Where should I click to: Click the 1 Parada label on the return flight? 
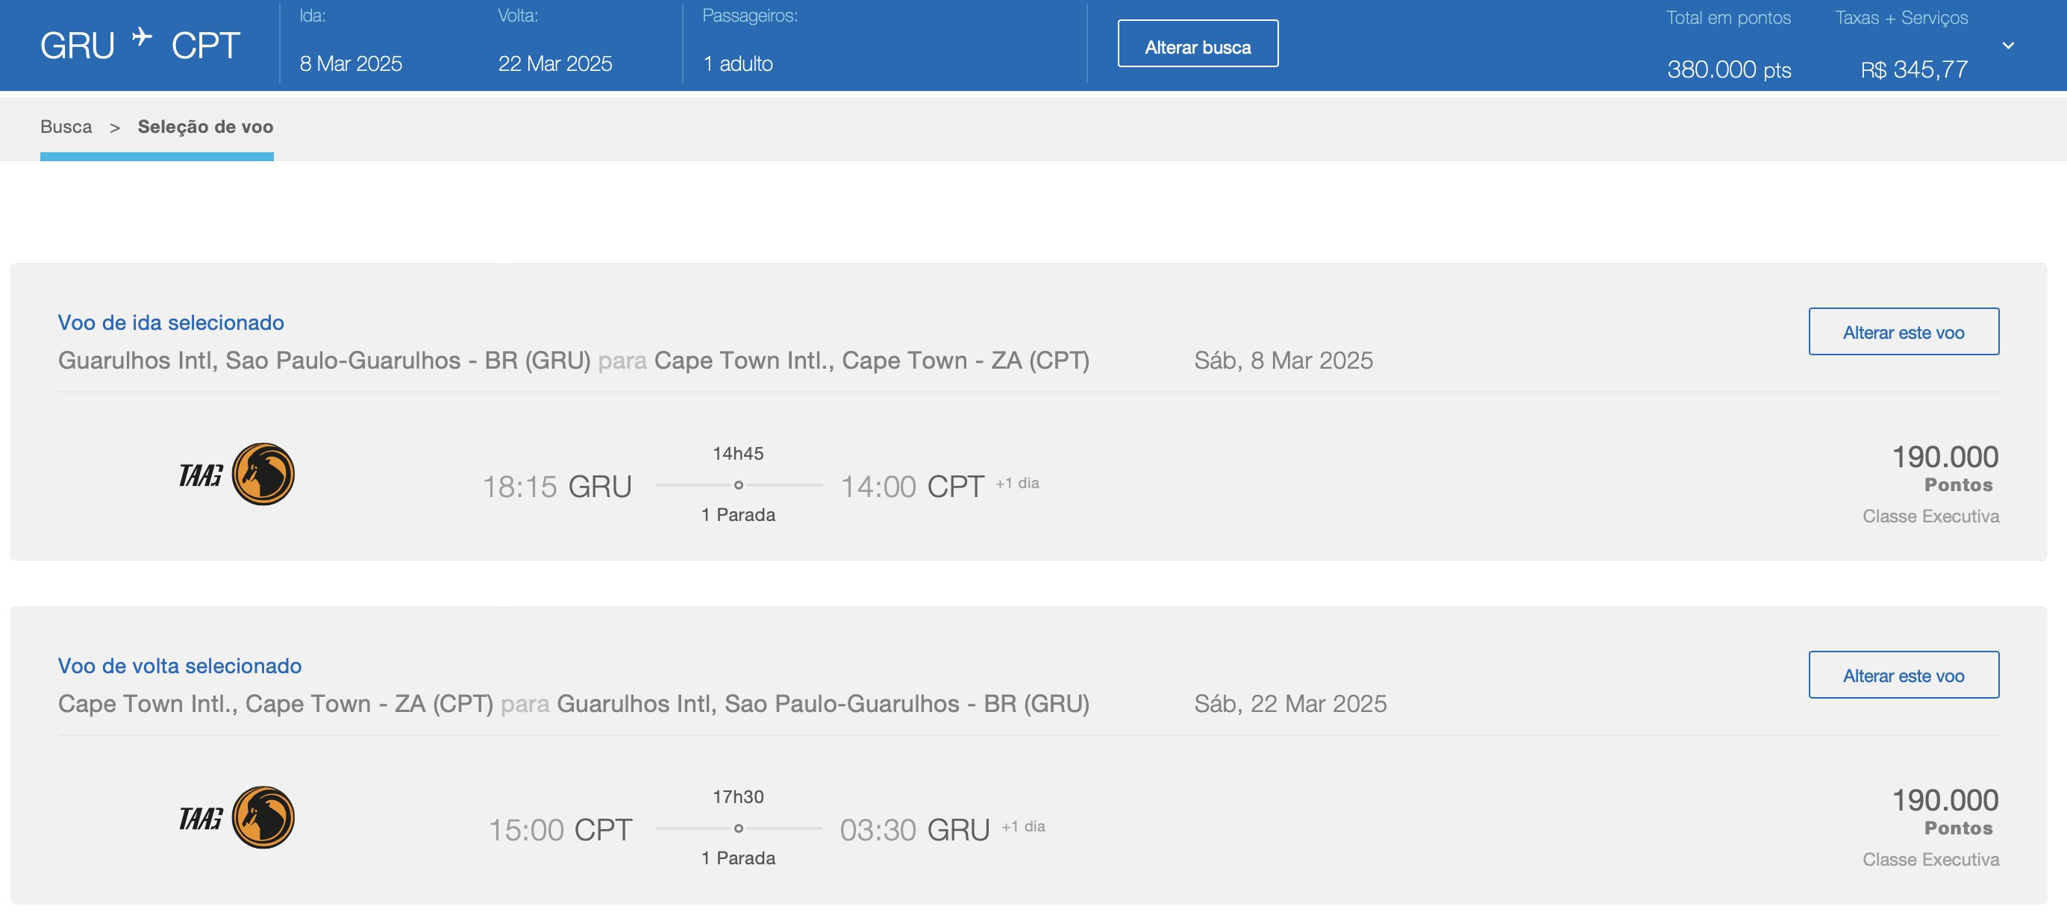pyautogui.click(x=738, y=858)
